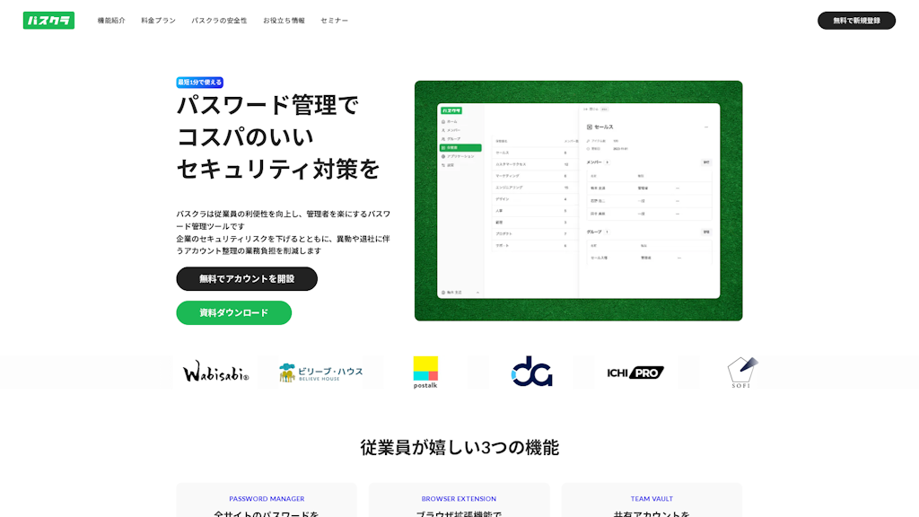Viewport: 919px width, 517px height.
Task: Click the ICHI PRO logo
Action: pyautogui.click(x=635, y=372)
